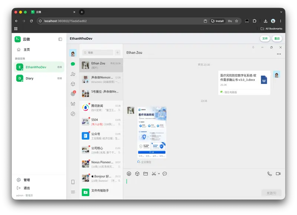
Task: Open the 主页 home page
Action: pyautogui.click(x=39, y=49)
